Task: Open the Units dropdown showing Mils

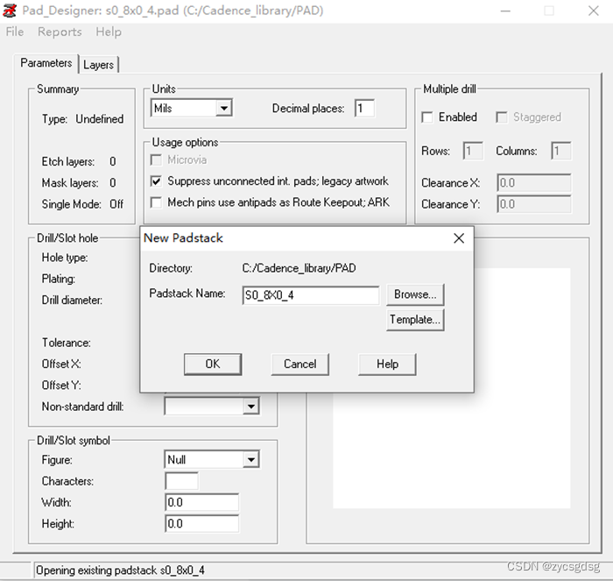Action: point(224,109)
